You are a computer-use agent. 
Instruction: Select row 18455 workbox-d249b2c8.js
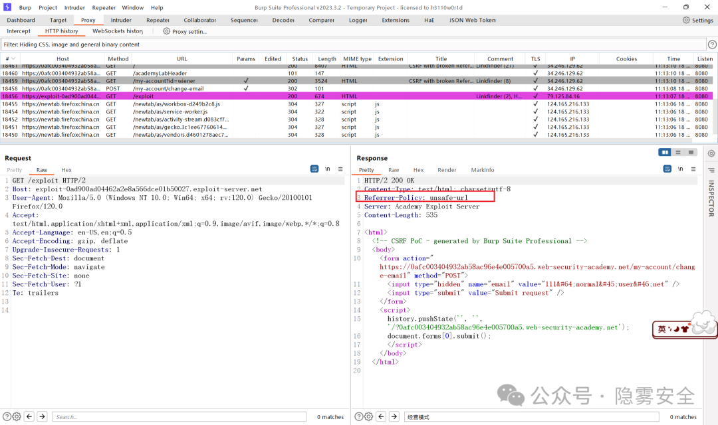pyautogui.click(x=357, y=104)
